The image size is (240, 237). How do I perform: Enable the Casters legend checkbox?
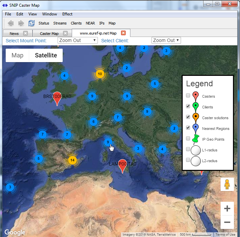(188, 95)
